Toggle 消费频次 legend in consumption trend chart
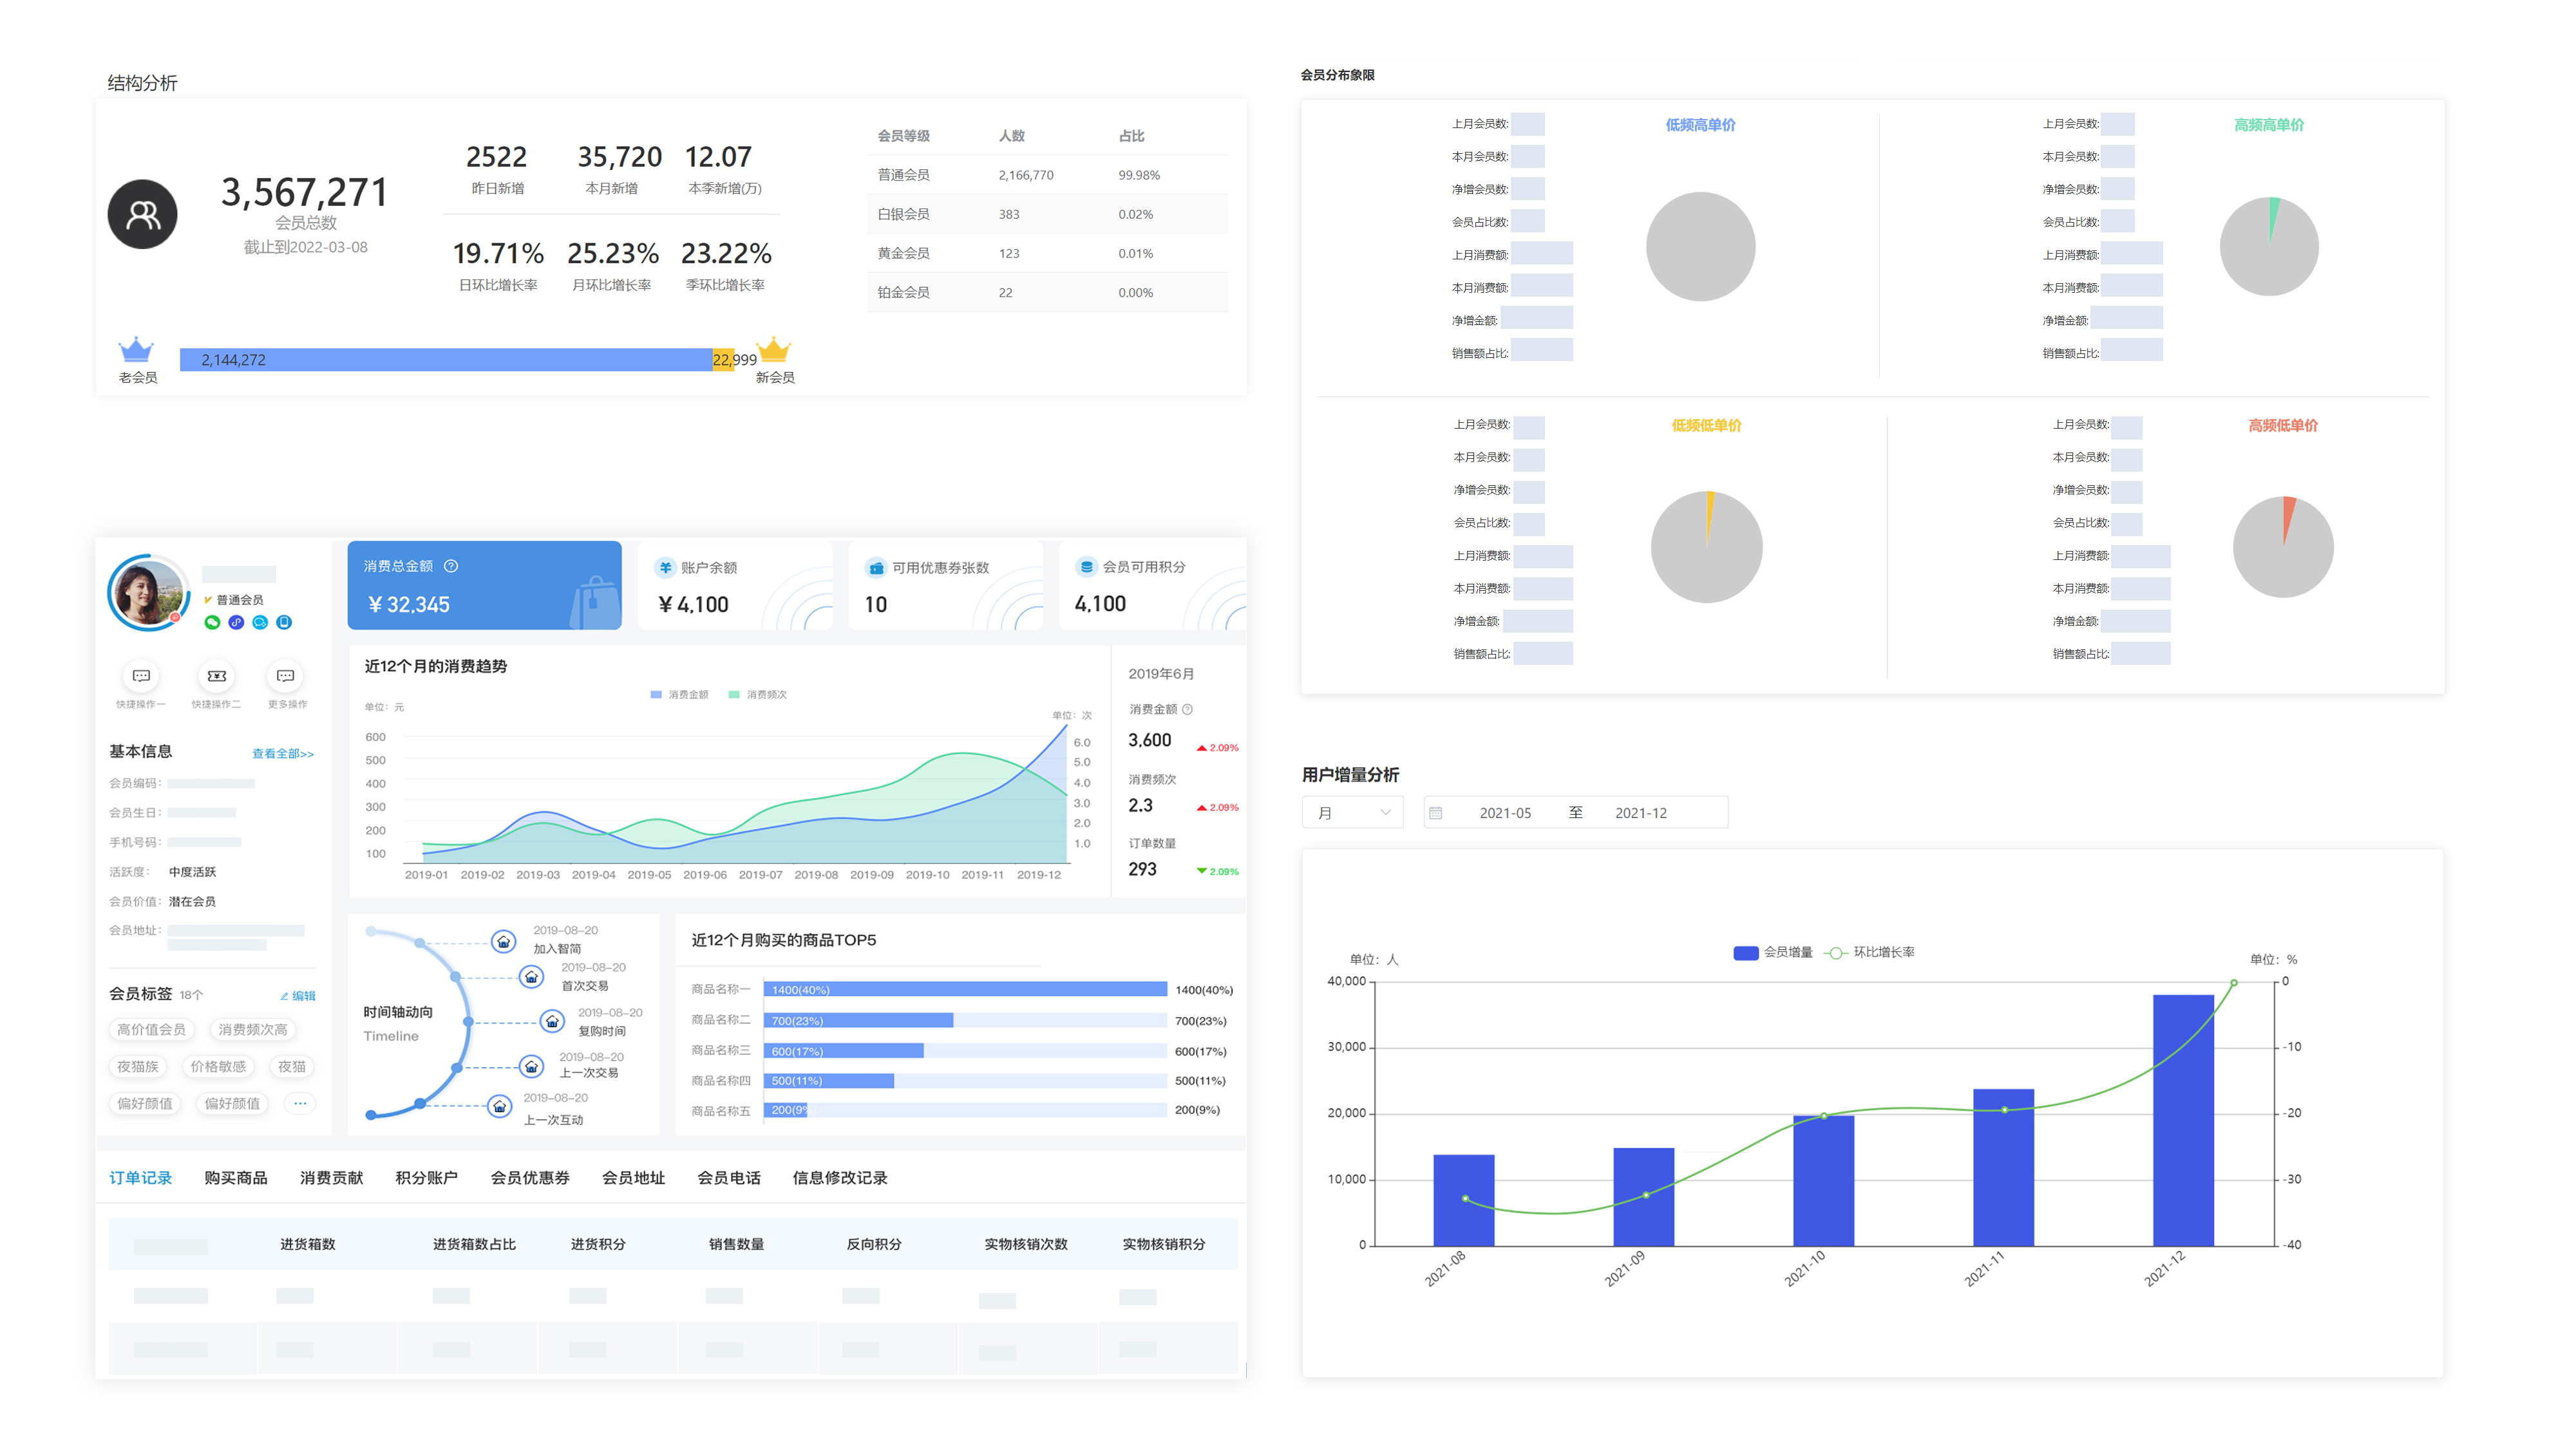The image size is (2576, 1443). [758, 694]
